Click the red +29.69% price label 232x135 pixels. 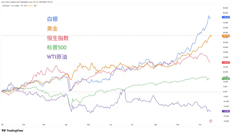(226, 62)
